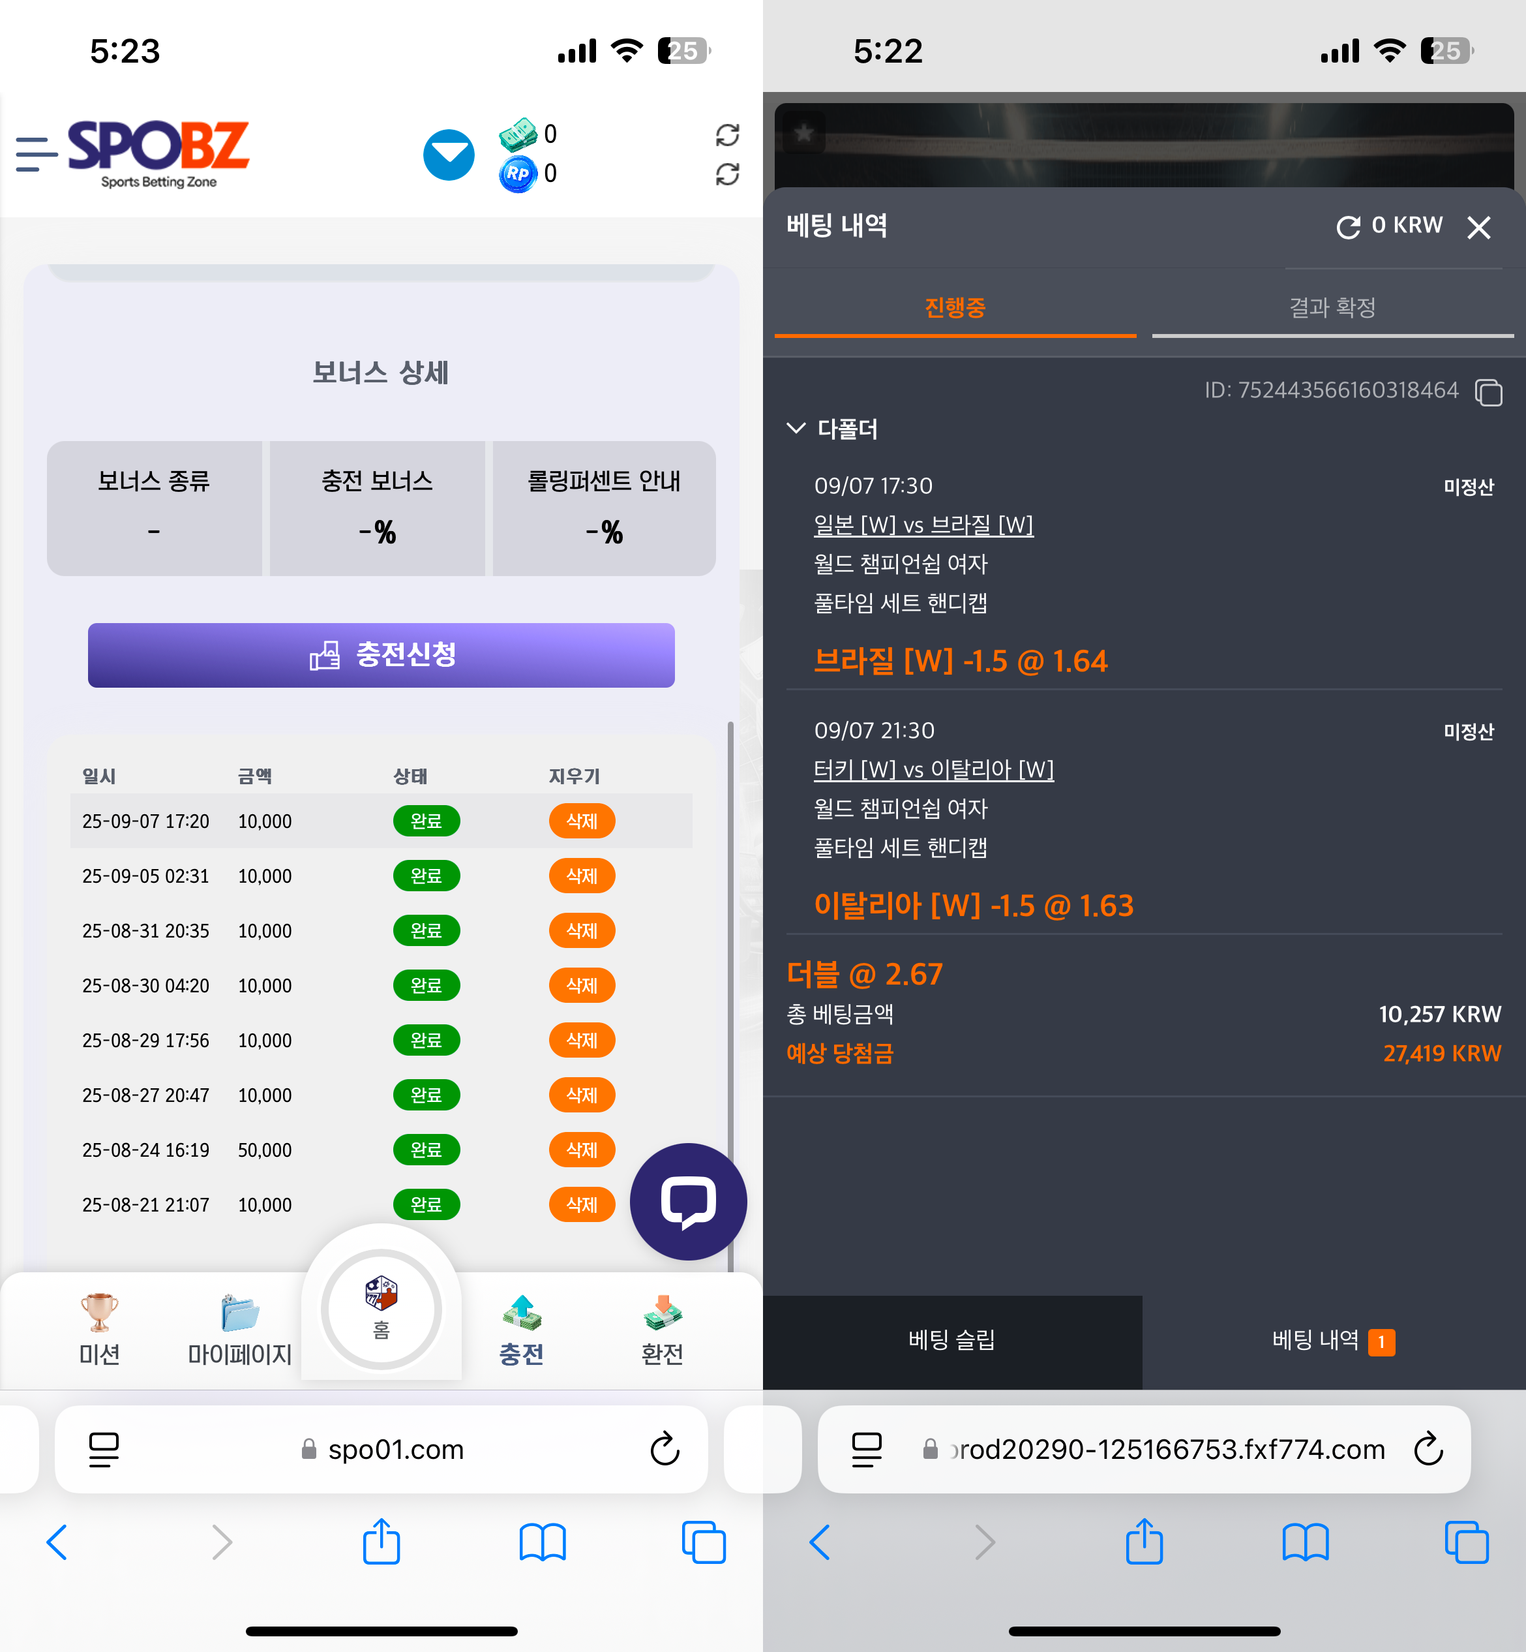Click the 충전신청 button
Image resolution: width=1526 pixels, height=1652 pixels.
(381, 654)
